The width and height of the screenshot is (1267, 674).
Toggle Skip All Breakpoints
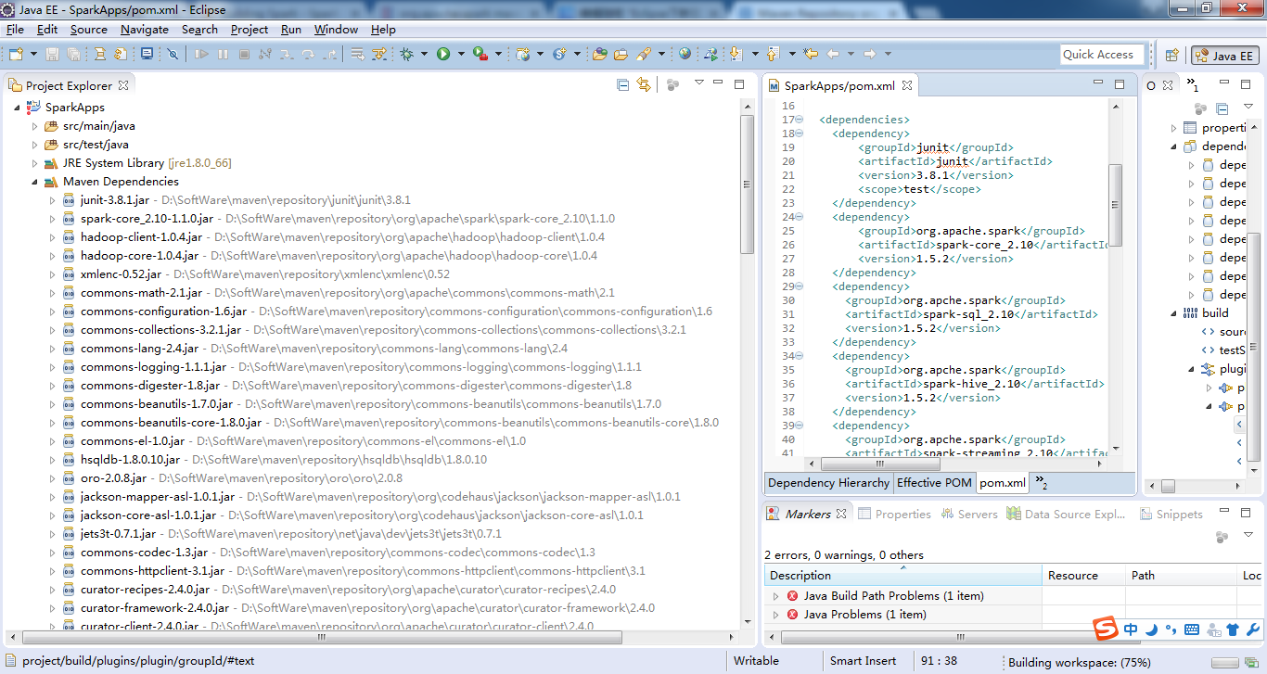click(x=173, y=55)
